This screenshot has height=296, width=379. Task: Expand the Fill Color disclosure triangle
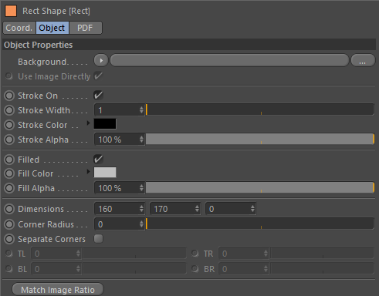(88, 171)
